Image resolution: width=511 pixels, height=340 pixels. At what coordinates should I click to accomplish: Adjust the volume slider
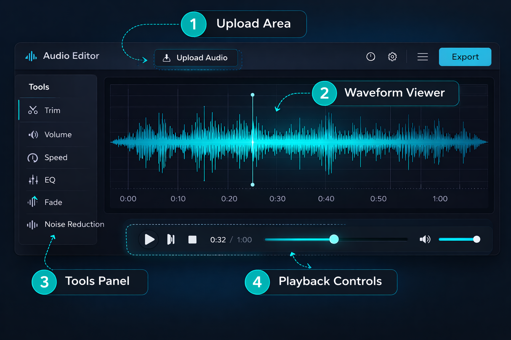[477, 239]
